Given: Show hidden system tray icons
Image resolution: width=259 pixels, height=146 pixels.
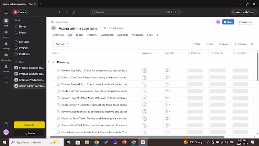Looking at the screenshot, I should click(208, 142).
